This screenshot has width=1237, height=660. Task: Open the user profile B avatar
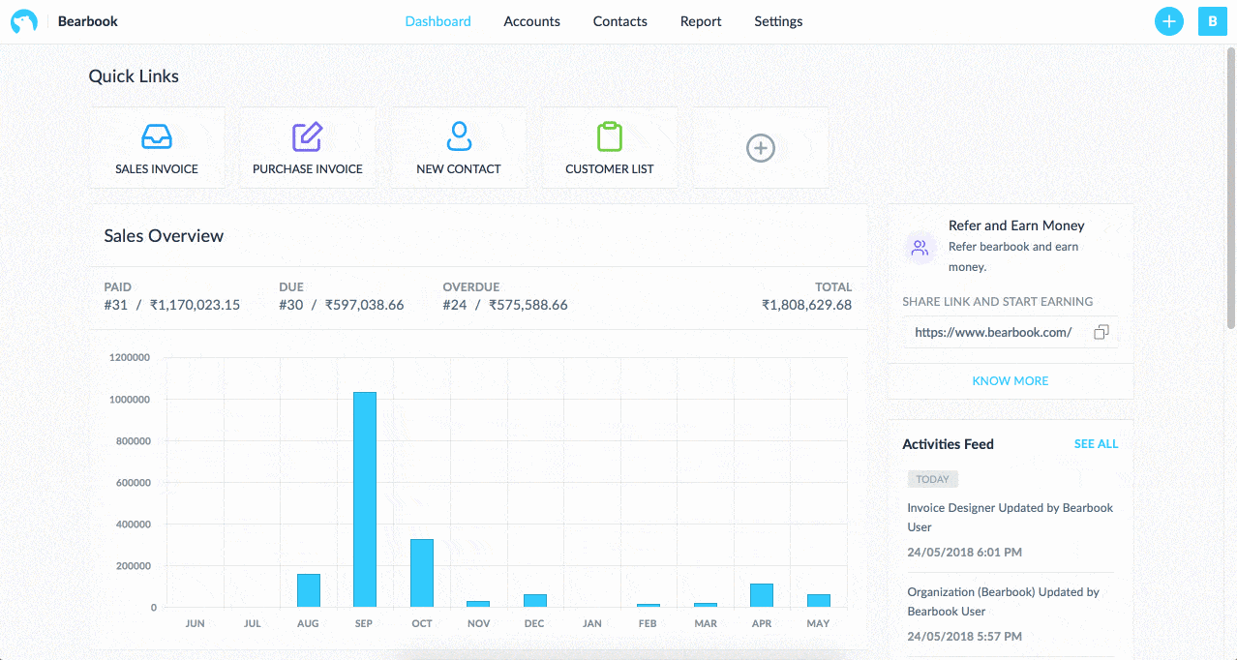[x=1213, y=21]
